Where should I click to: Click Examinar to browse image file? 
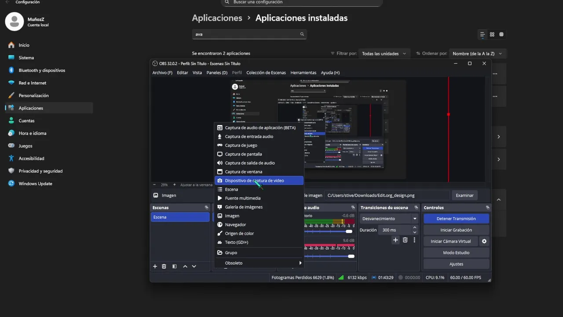[464, 195]
